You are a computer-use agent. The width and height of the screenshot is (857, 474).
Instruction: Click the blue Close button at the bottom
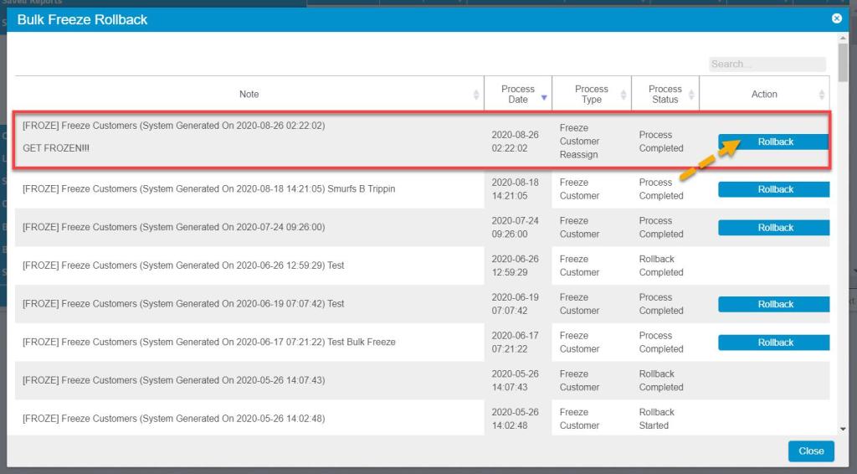(810, 451)
